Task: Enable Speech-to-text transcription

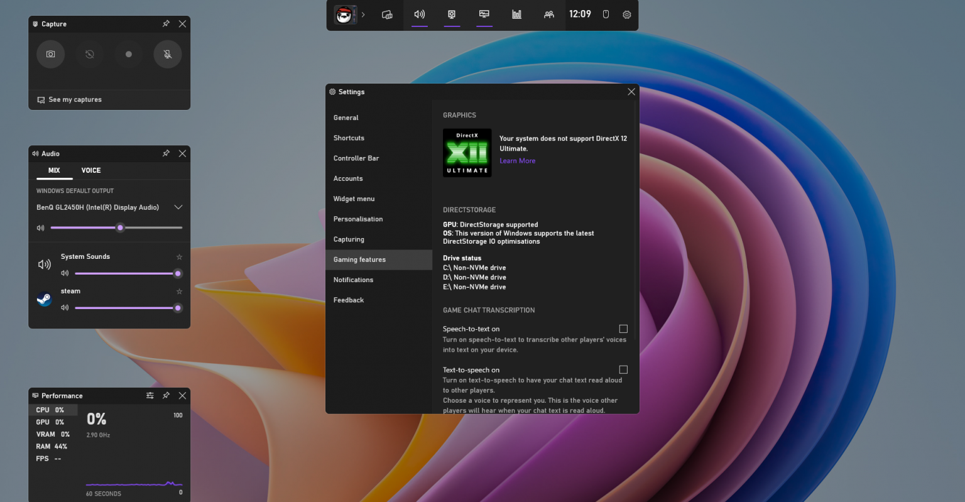Action: pos(623,329)
